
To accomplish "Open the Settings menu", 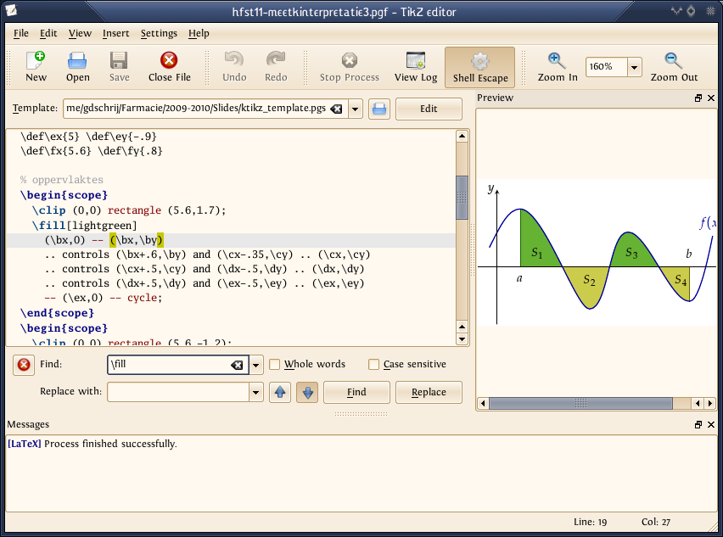I will [159, 33].
